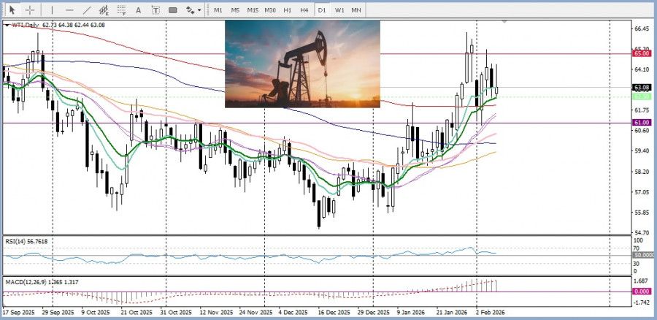Click the oil pump image on chart
This screenshot has height=320, width=657.
point(302,64)
